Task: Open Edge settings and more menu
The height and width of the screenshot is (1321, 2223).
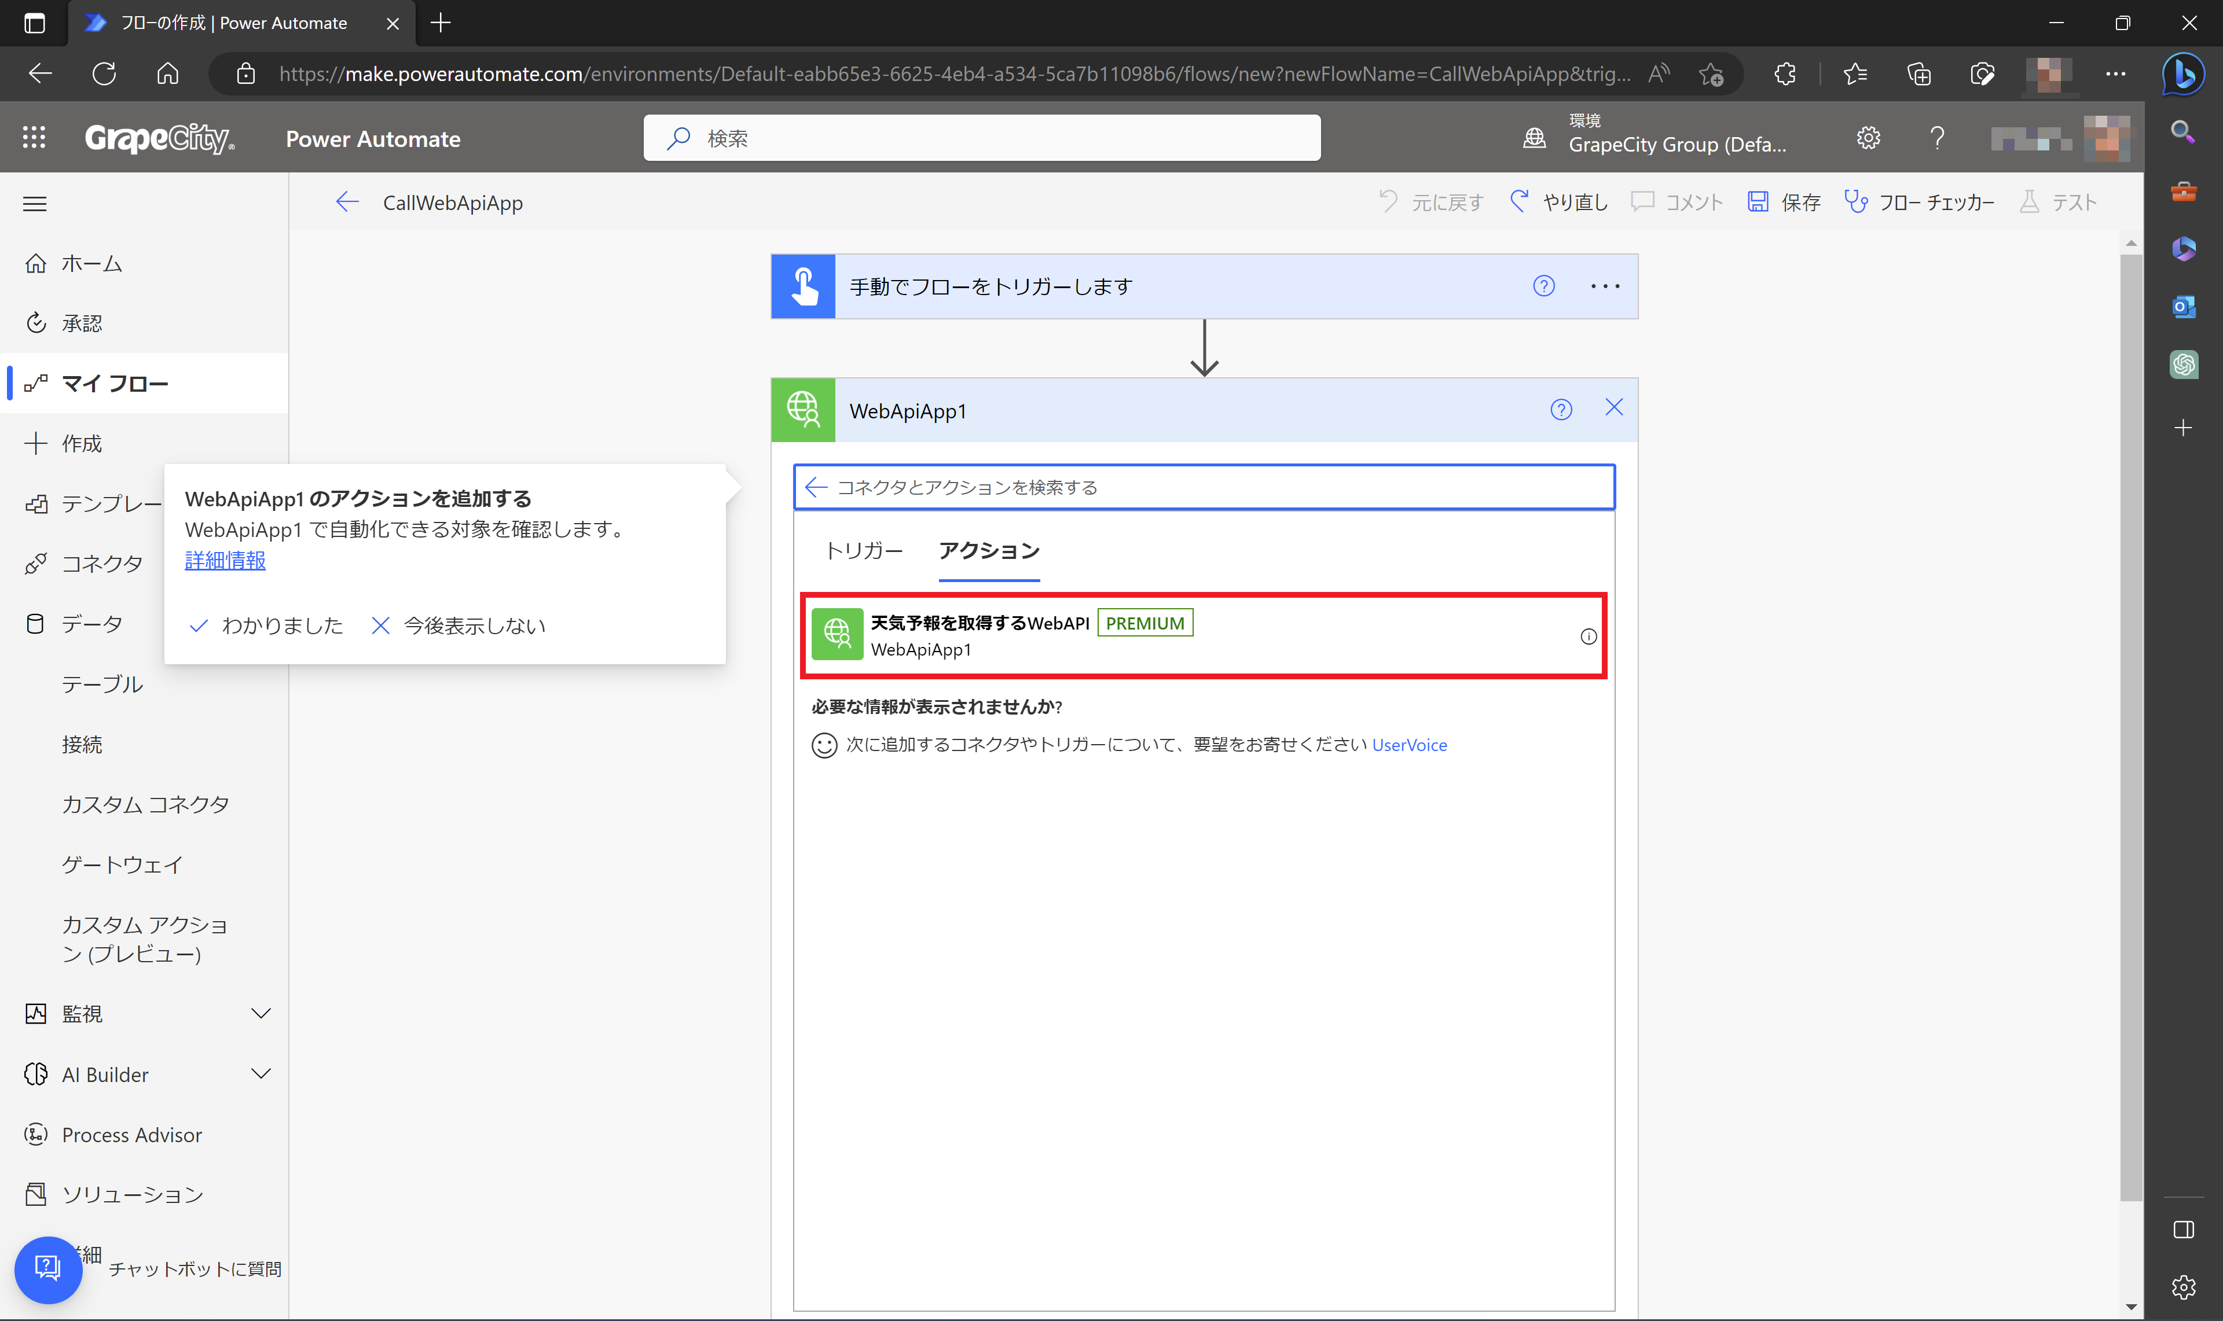Action: click(2115, 73)
